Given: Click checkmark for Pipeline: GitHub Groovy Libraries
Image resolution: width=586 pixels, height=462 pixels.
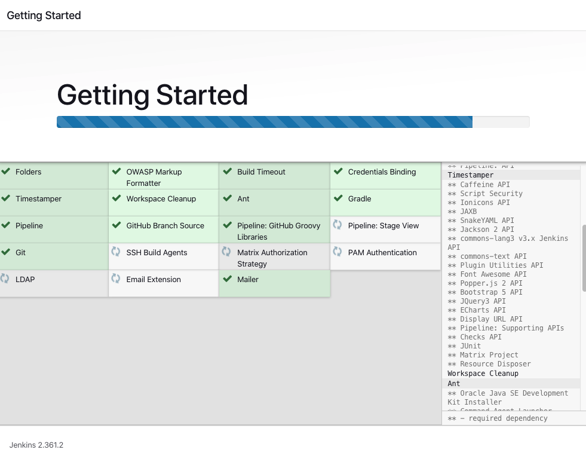Looking at the screenshot, I should pyautogui.click(x=228, y=225).
